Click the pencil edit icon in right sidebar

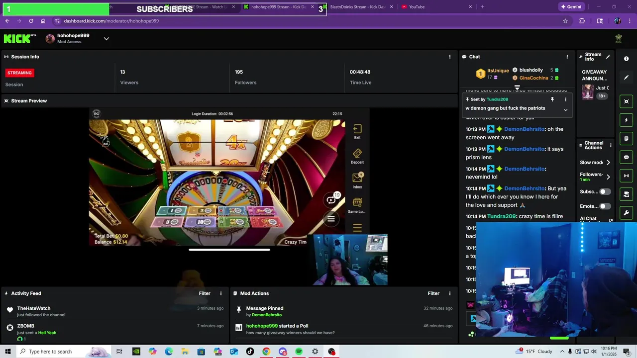click(x=626, y=78)
